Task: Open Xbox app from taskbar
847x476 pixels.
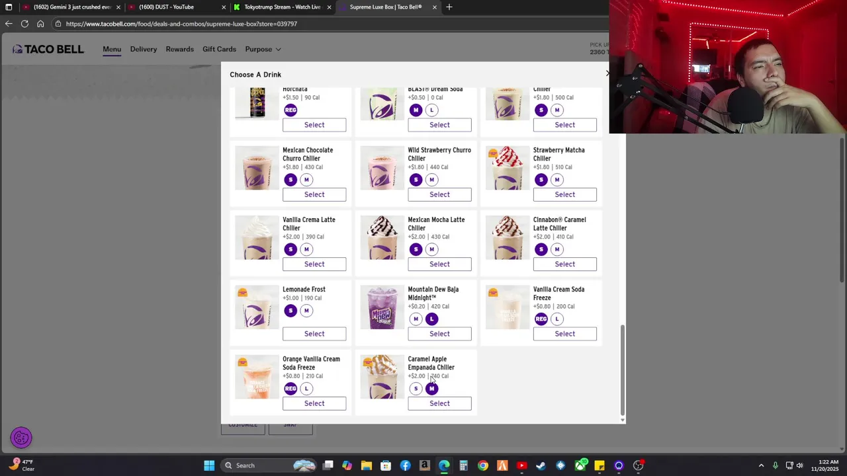Action: point(580,465)
